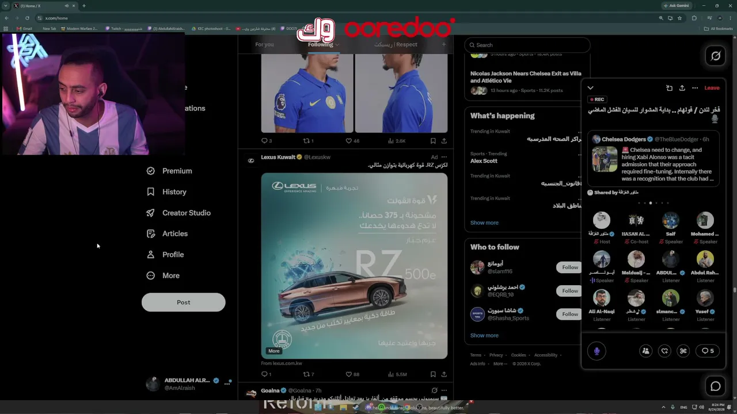Add a timeline tab with plus icon

(443, 44)
